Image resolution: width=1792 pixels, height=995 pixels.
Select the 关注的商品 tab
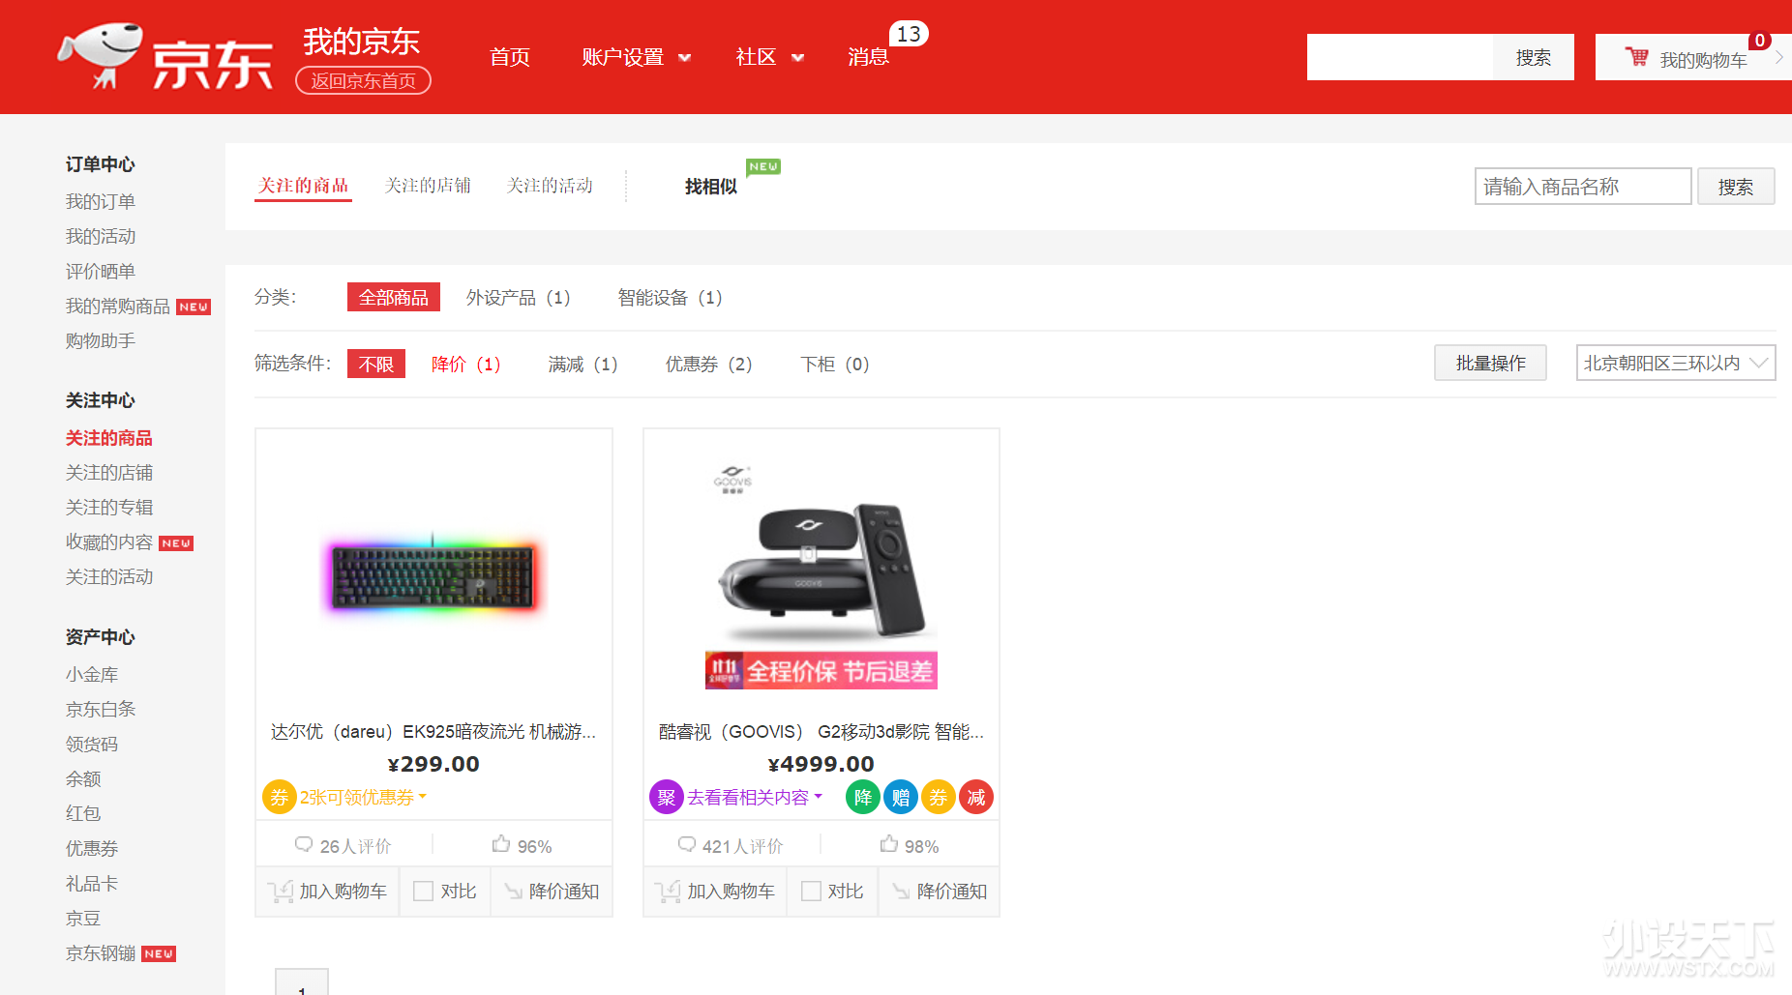point(303,185)
